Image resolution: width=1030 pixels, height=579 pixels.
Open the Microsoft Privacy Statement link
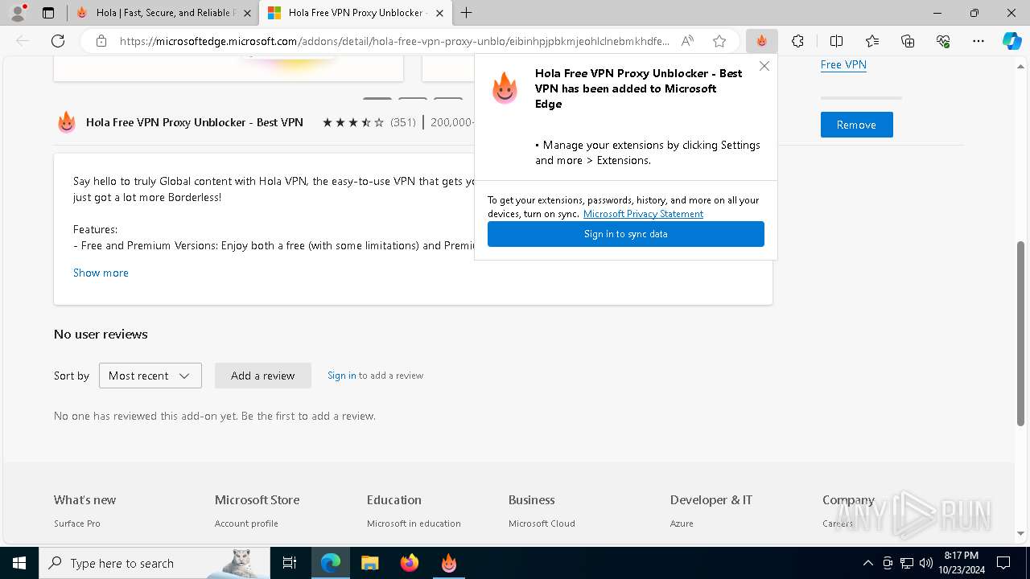pos(643,214)
